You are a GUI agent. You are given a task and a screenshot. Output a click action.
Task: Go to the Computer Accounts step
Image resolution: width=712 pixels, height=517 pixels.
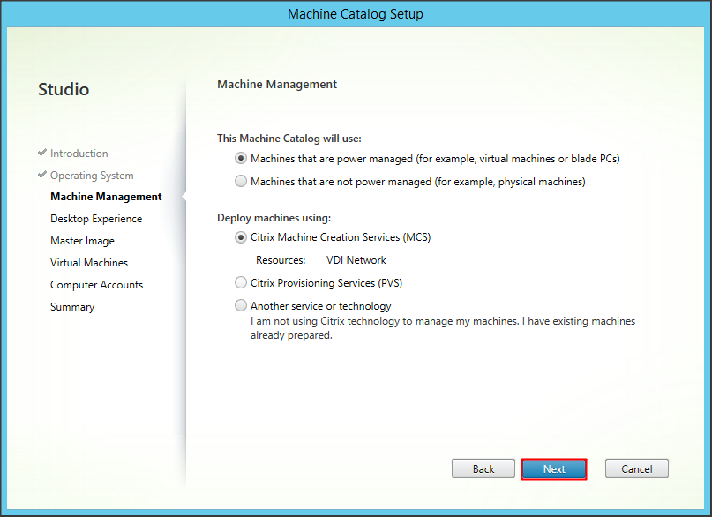tap(96, 285)
